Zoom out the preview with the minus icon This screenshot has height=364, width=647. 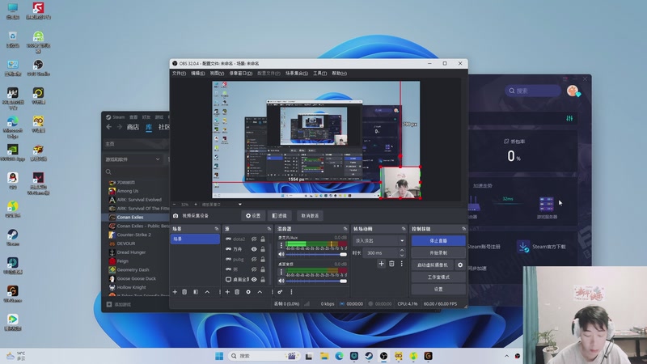point(175,205)
